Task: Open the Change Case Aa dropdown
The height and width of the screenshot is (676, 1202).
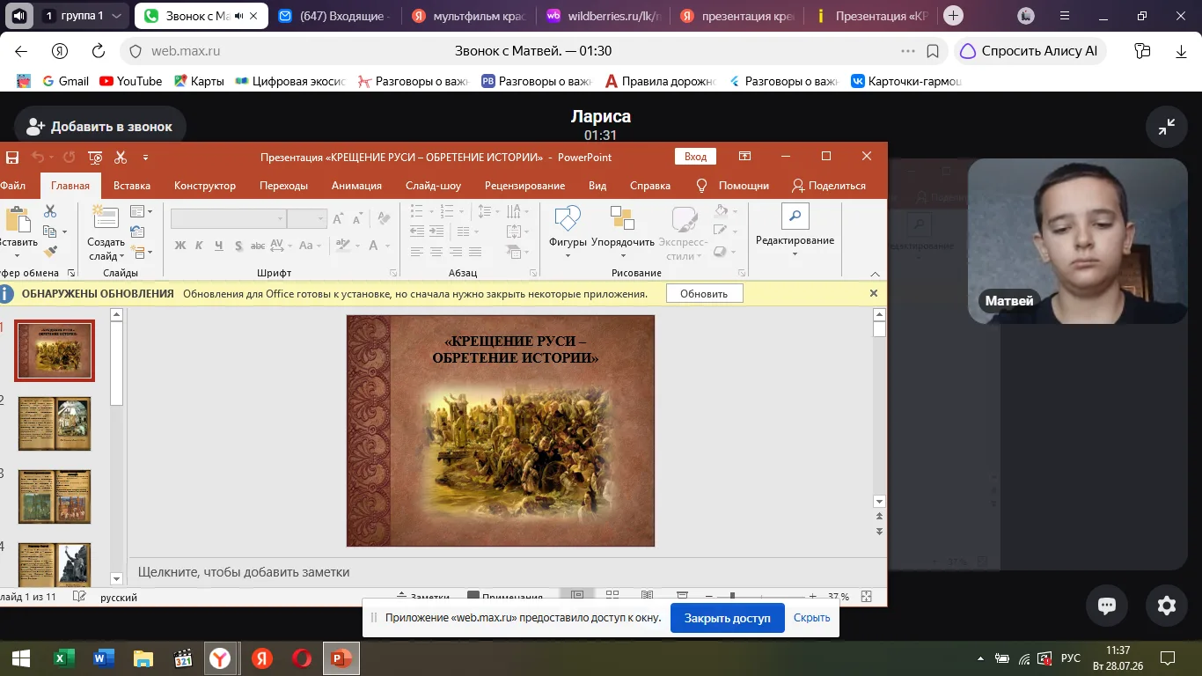Action: point(311,246)
